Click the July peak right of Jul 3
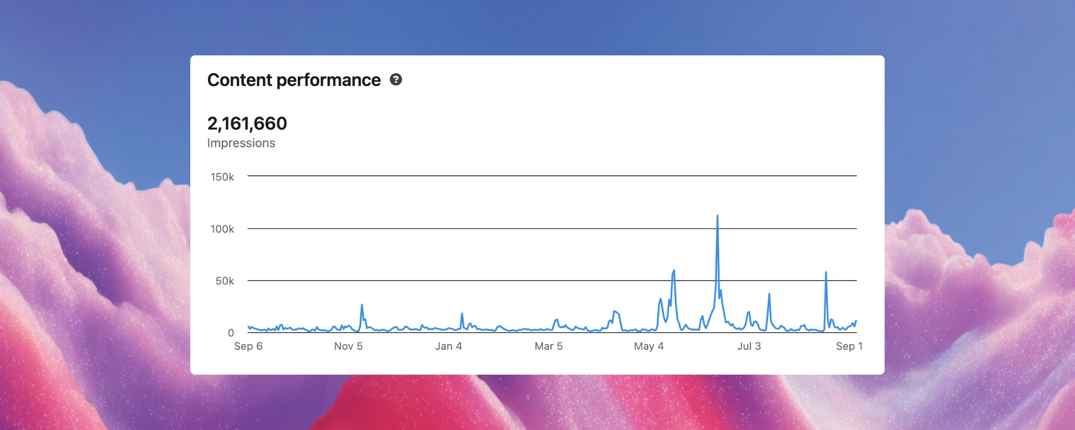1075x430 pixels. [x=769, y=294]
